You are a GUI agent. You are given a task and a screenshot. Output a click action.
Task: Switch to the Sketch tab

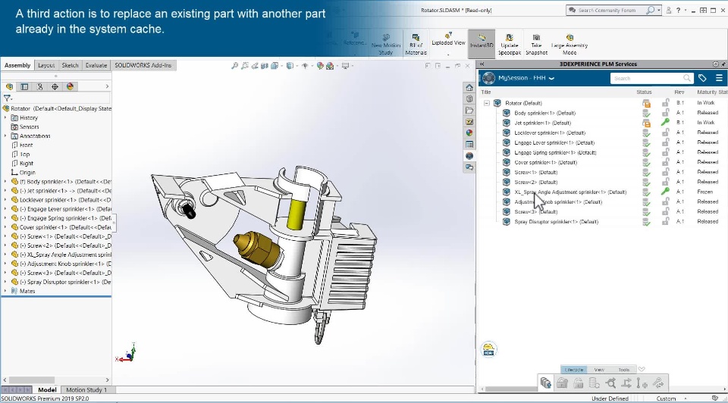(x=70, y=65)
